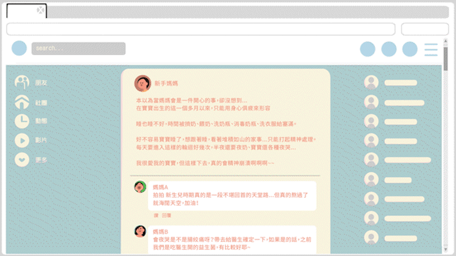The width and height of the screenshot is (456, 256).
Task: Click the rightmost blue circle header button
Action: pyautogui.click(x=410, y=49)
